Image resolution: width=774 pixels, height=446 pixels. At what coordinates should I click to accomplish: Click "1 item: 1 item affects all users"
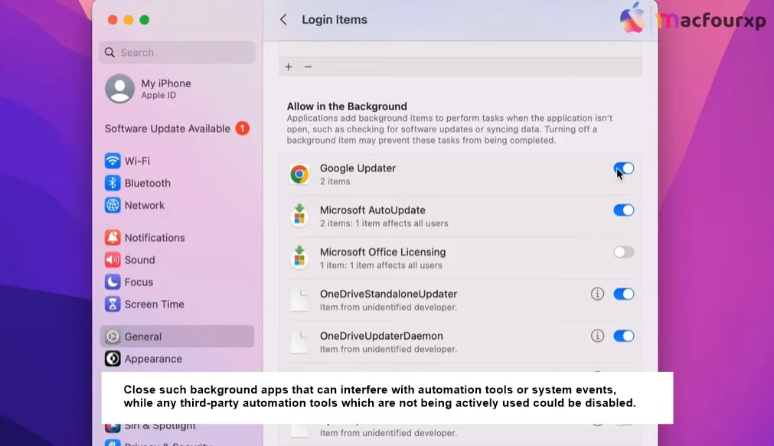381,265
